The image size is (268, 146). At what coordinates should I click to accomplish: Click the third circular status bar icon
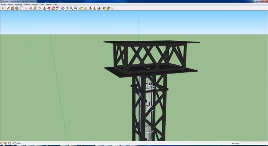(10, 143)
